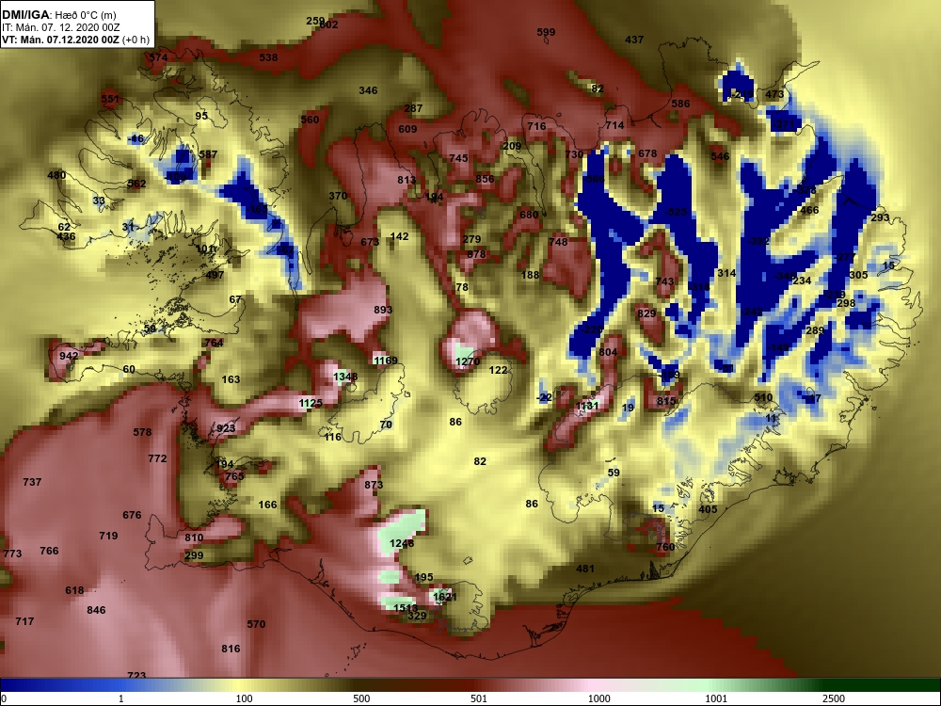Click the map value '314'
The height and width of the screenshot is (706, 941).
[726, 273]
